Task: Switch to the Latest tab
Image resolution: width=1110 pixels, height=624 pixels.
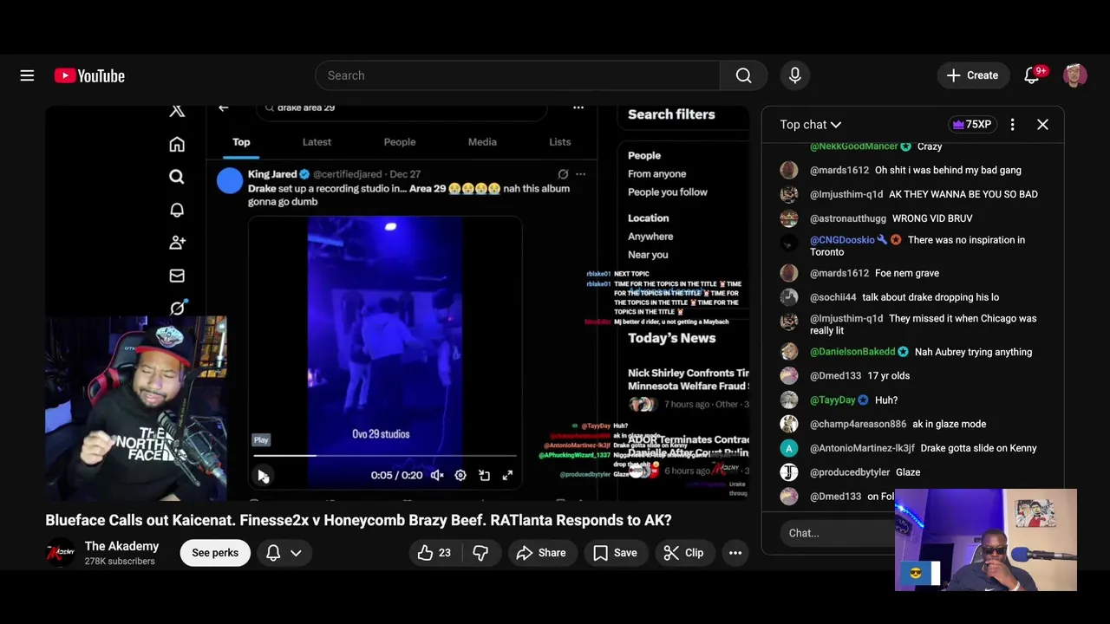Action: click(x=317, y=142)
